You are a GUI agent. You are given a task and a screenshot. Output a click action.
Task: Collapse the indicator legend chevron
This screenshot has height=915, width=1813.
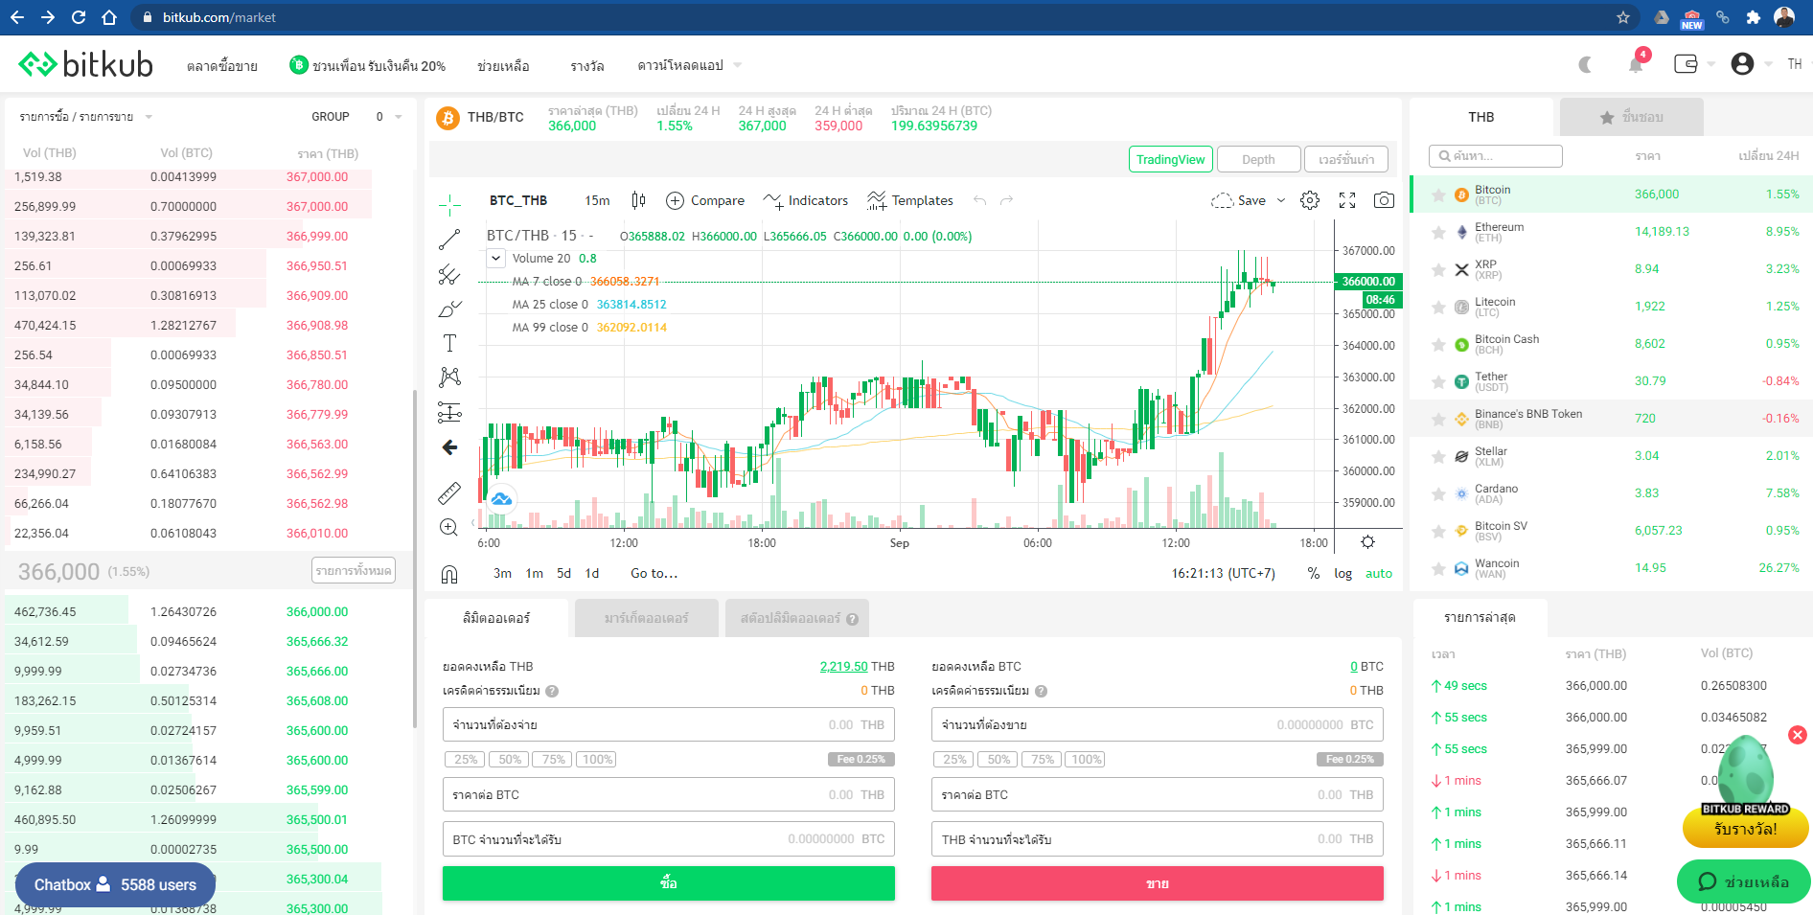(495, 258)
